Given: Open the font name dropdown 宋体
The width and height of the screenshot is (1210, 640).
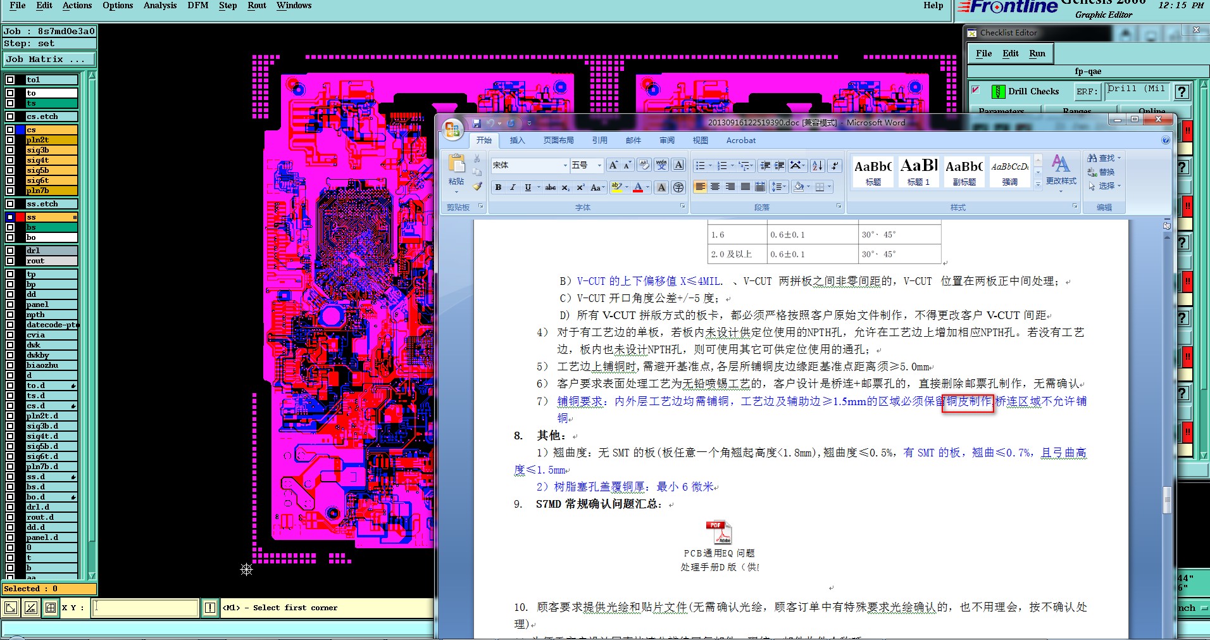Looking at the screenshot, I should tap(565, 165).
